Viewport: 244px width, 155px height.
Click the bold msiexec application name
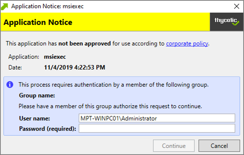pos(55,57)
